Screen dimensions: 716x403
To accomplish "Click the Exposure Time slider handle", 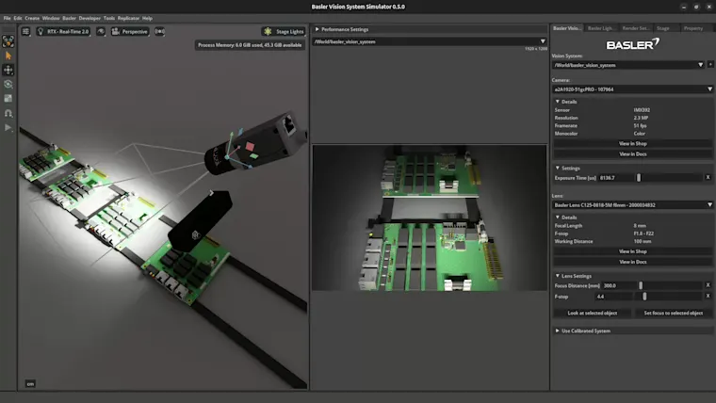I will click(x=639, y=178).
